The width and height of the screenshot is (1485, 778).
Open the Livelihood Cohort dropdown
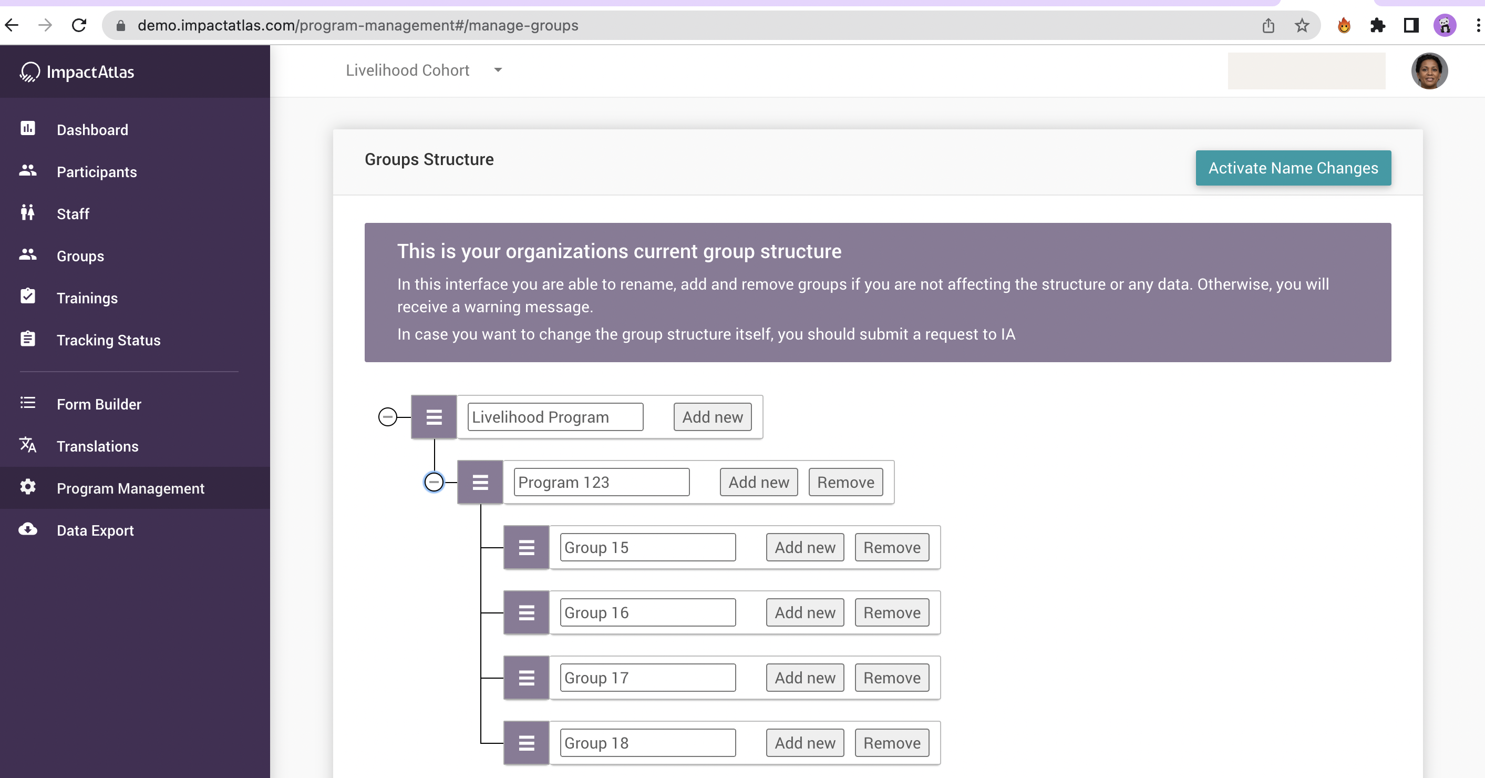point(498,70)
